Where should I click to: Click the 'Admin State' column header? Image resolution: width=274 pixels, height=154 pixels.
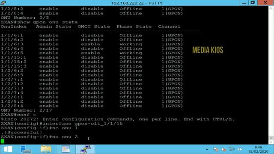point(54,27)
